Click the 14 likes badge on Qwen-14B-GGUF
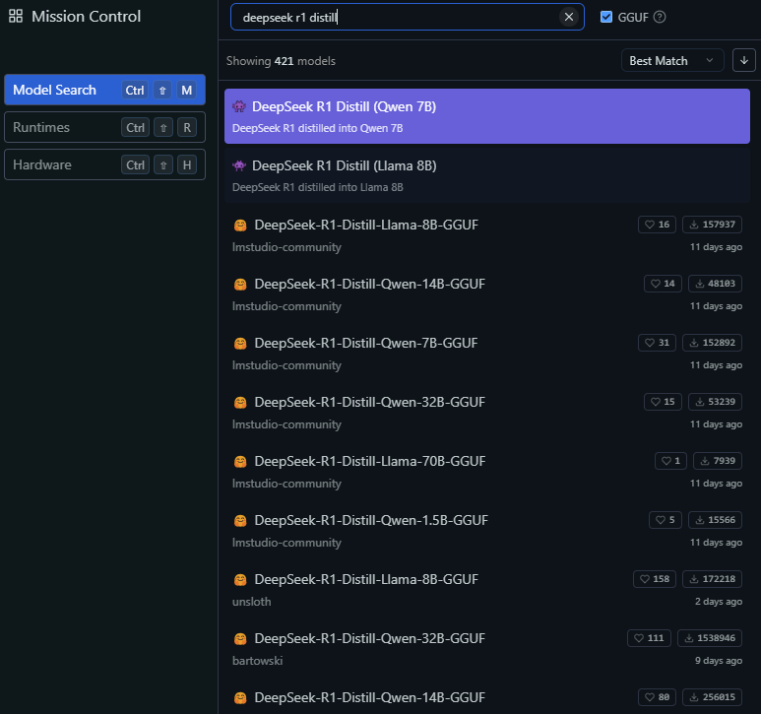 (x=663, y=284)
